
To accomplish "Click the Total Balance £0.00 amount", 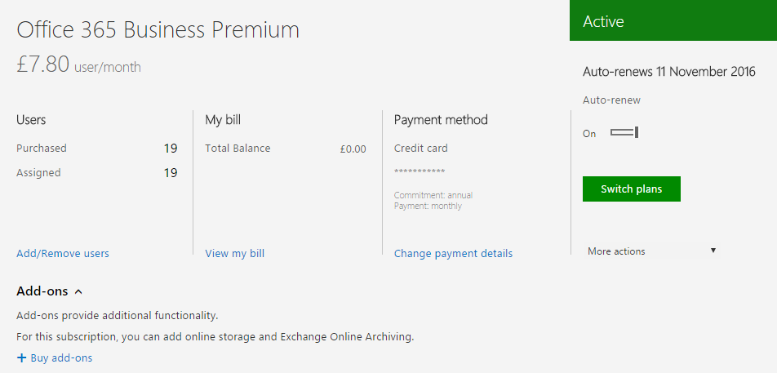I will [x=353, y=149].
